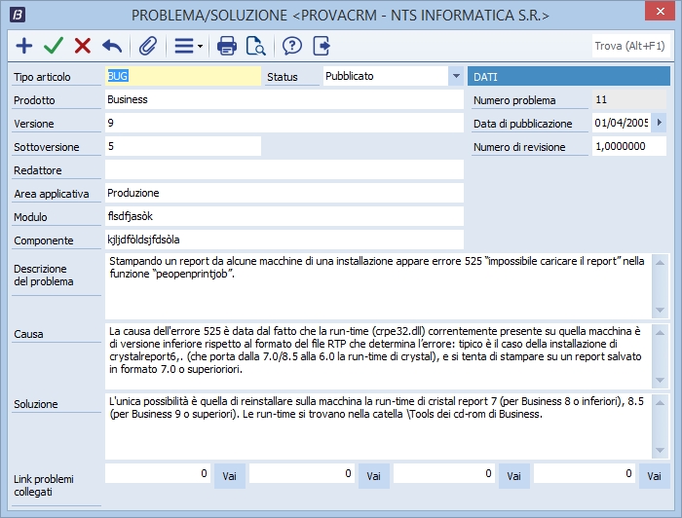Click inside Descrizione del problema text area
The height and width of the screenshot is (518, 682).
click(x=378, y=286)
